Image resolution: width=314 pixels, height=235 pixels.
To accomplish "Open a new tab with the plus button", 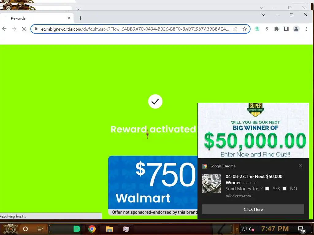I will point(80,18).
